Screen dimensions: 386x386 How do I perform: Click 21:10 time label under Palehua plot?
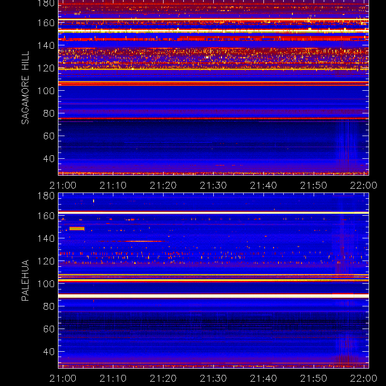click(x=113, y=378)
